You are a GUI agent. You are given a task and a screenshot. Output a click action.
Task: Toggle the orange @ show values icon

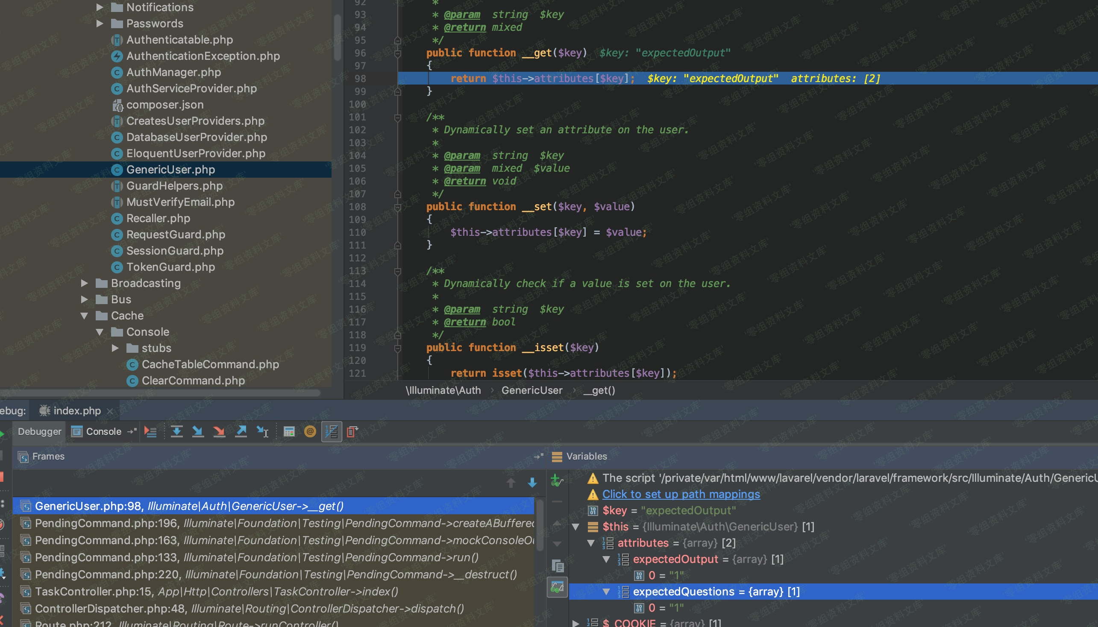[310, 431]
